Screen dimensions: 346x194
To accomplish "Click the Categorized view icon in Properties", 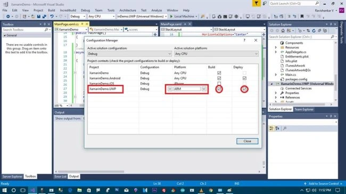I will [271, 128].
